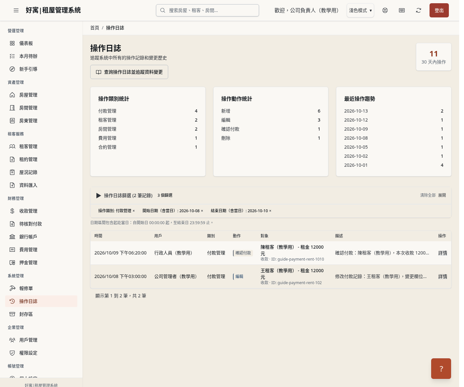Viewport: 464px width, 387px height.
Task: Open 資料匯入 import icon in sidebar
Action: click(x=12, y=185)
